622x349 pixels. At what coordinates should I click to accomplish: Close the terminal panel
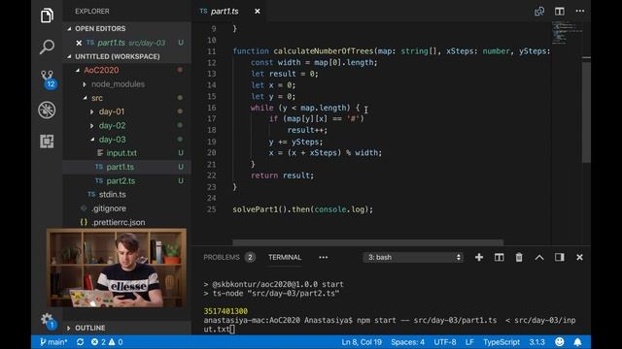(x=579, y=257)
